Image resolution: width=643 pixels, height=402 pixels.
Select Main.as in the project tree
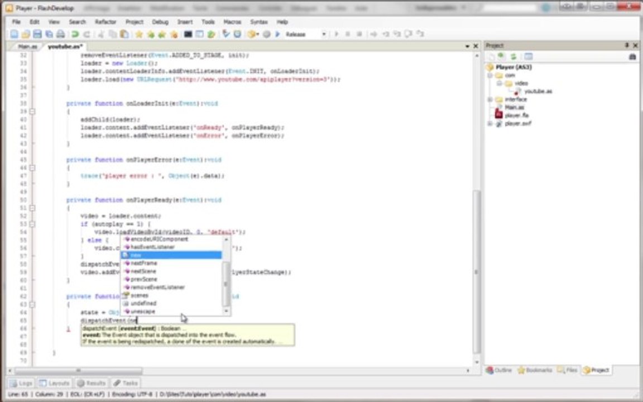point(514,107)
